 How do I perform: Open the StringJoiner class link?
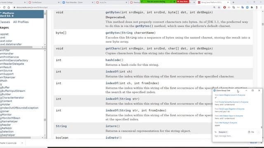(x=5, y=111)
